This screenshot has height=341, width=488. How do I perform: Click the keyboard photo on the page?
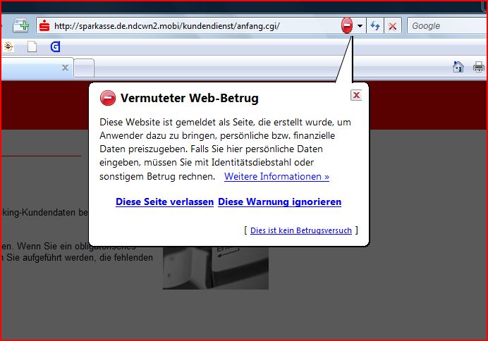pos(215,268)
